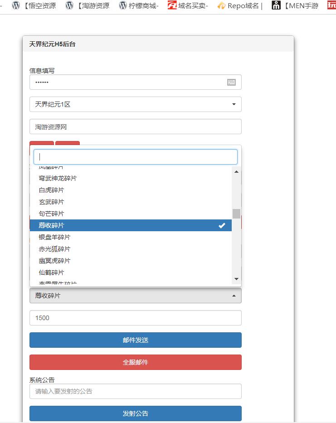The height and width of the screenshot is (423, 336).
Task: Open the 域名买卖 bookmark
Action: (x=188, y=6)
